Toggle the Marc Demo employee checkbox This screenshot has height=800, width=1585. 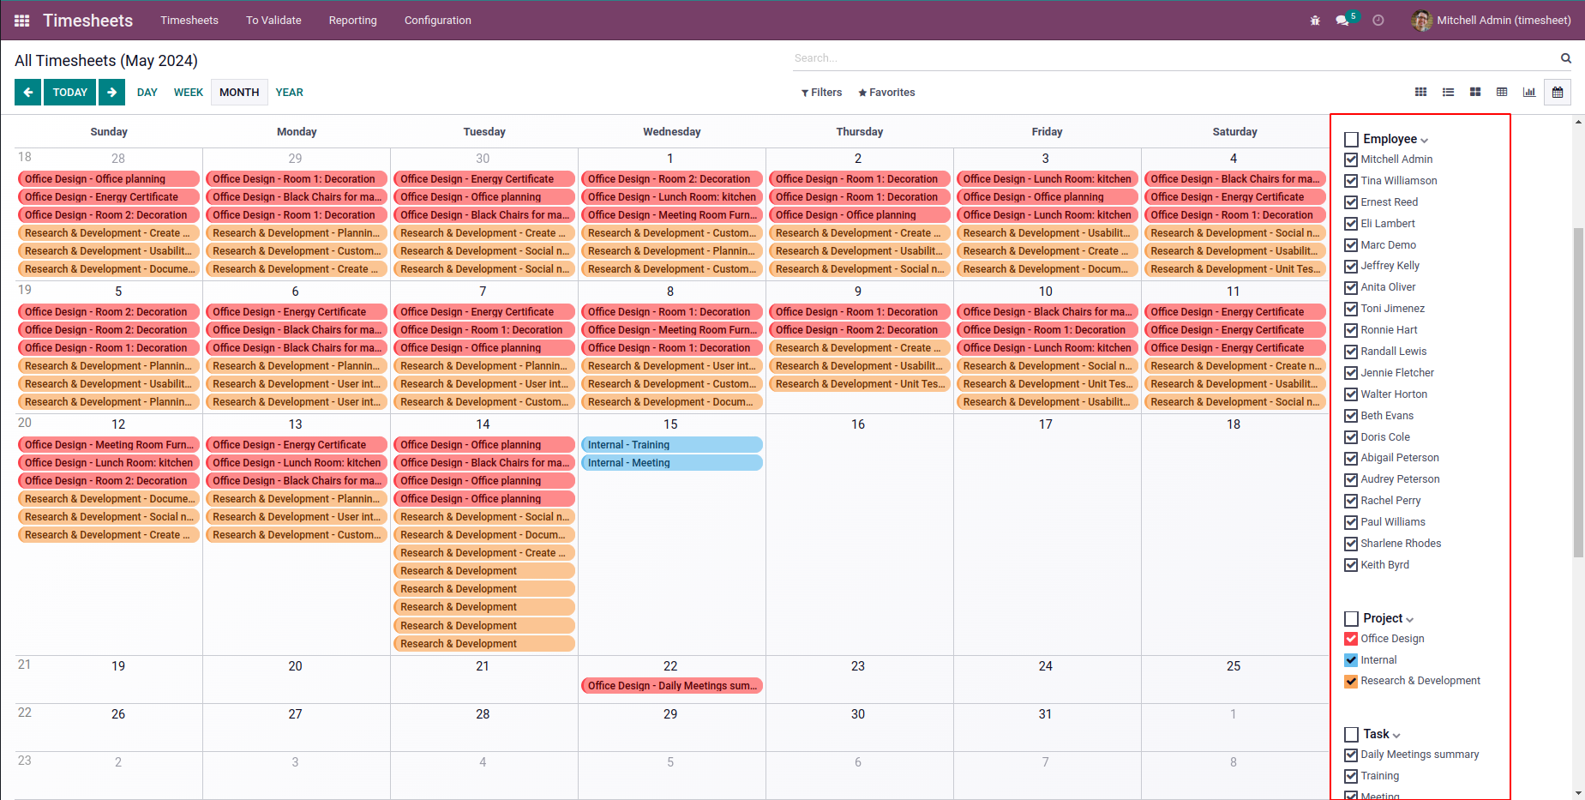(x=1351, y=245)
